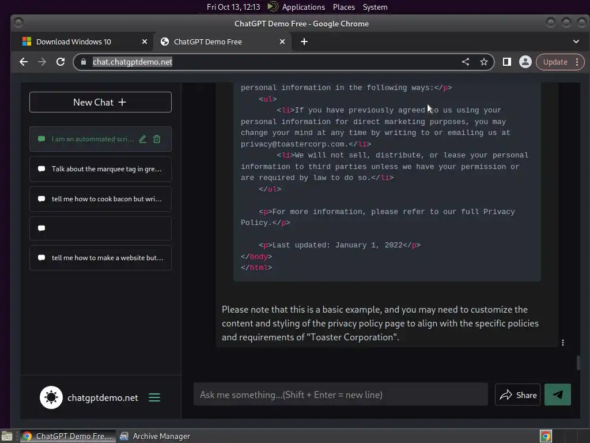The width and height of the screenshot is (590, 443).
Task: Open the Chrome profile avatar
Action: point(525,62)
